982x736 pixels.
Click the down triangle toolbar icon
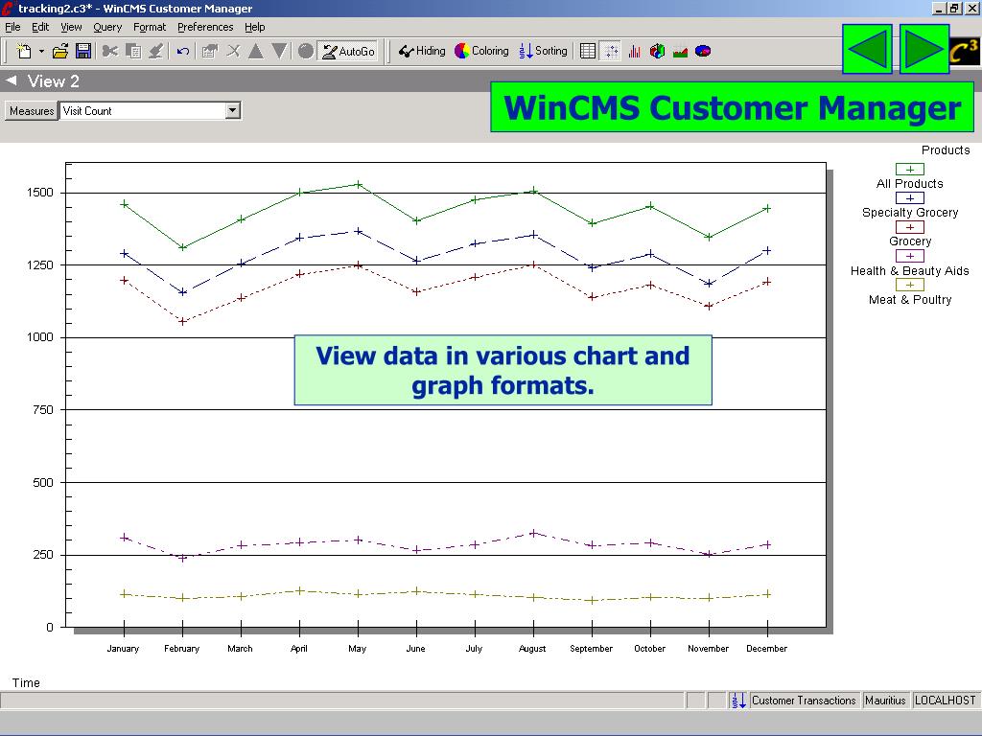279,52
